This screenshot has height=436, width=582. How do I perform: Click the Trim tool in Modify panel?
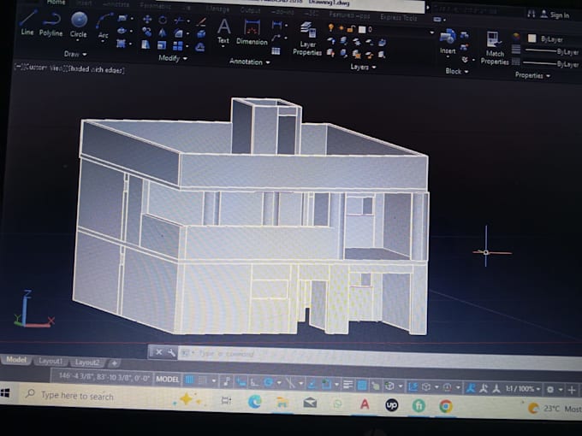[x=179, y=20]
